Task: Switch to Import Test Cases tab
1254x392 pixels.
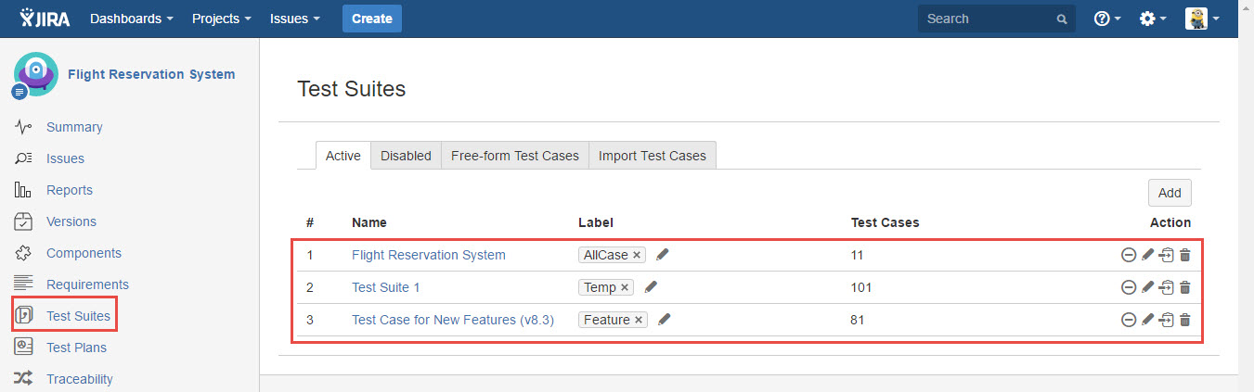Action: click(652, 156)
